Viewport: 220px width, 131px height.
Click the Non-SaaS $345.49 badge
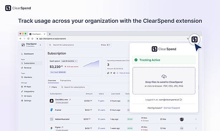(x=58, y=72)
